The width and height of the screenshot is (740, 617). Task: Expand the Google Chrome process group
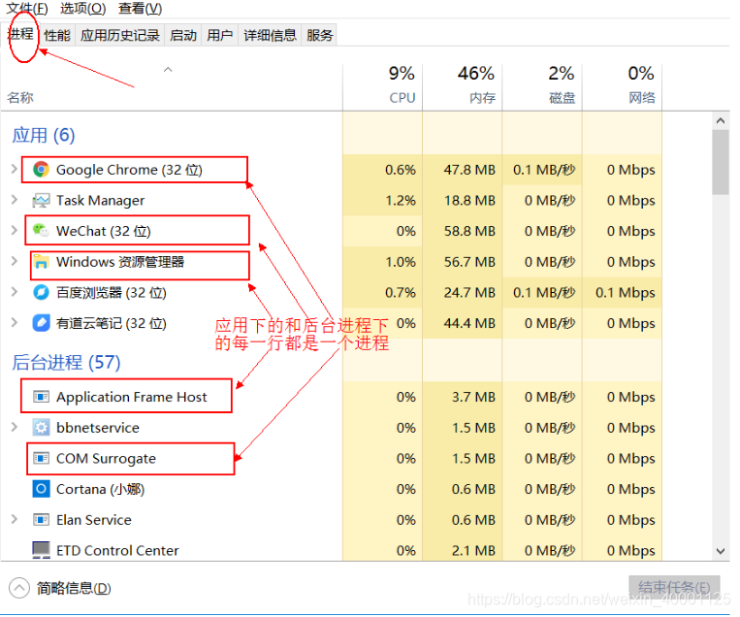pos(15,169)
